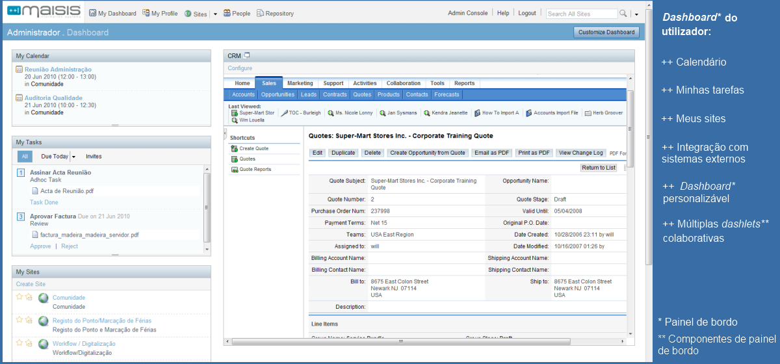Click priority icon 3 of Aprovar Factura
This screenshot has width=780, height=364.
point(21,216)
